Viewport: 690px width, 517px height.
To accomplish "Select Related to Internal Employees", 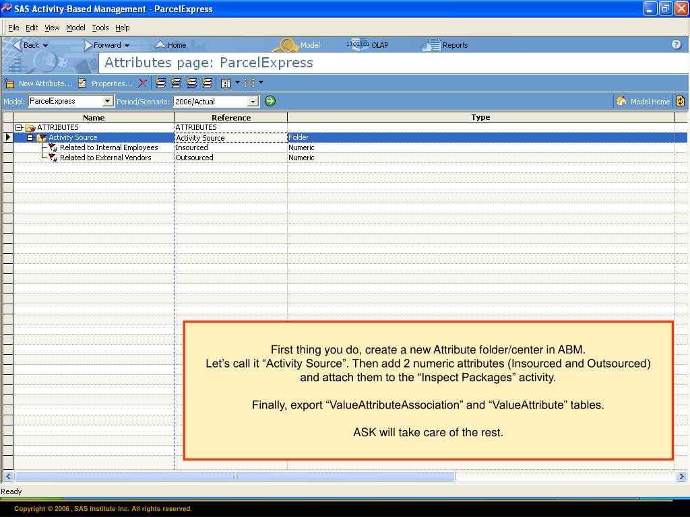I will point(108,147).
